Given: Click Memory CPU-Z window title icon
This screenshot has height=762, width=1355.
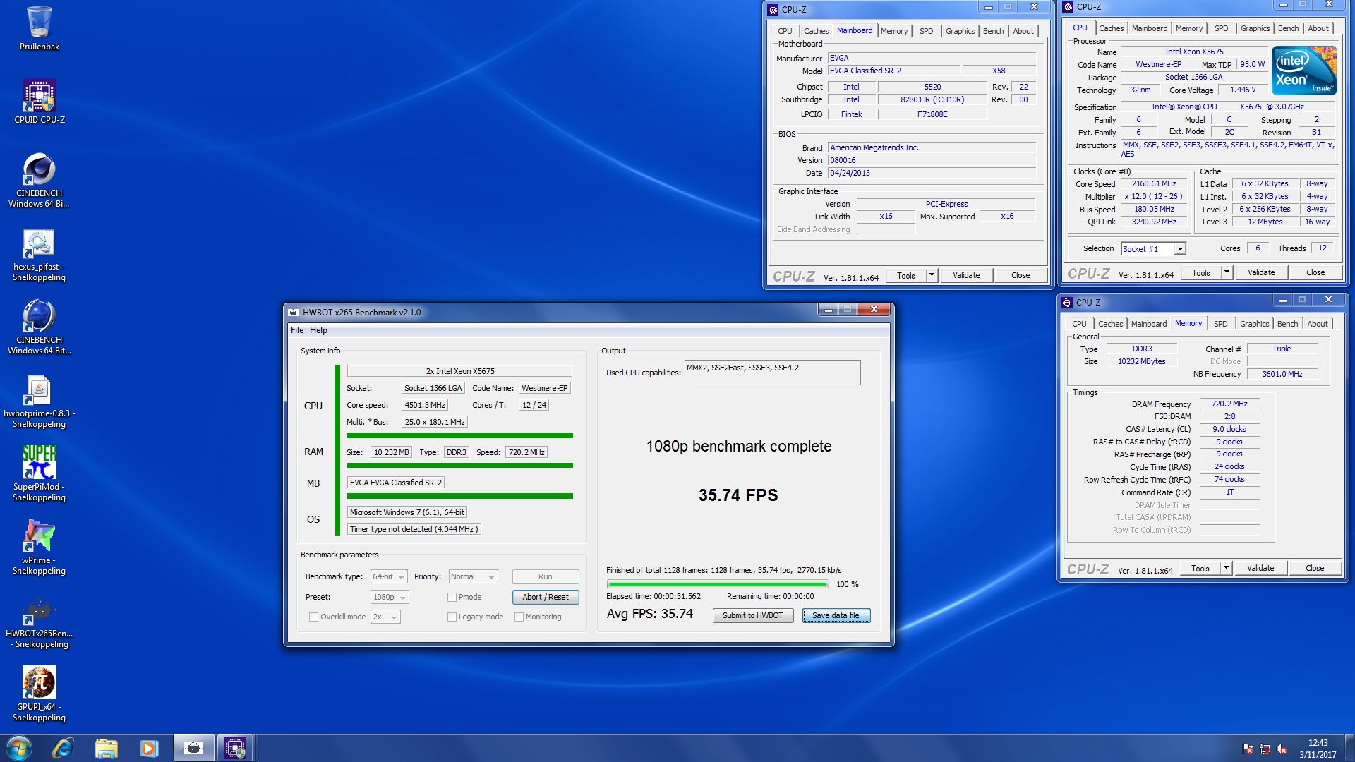Looking at the screenshot, I should [x=1067, y=302].
